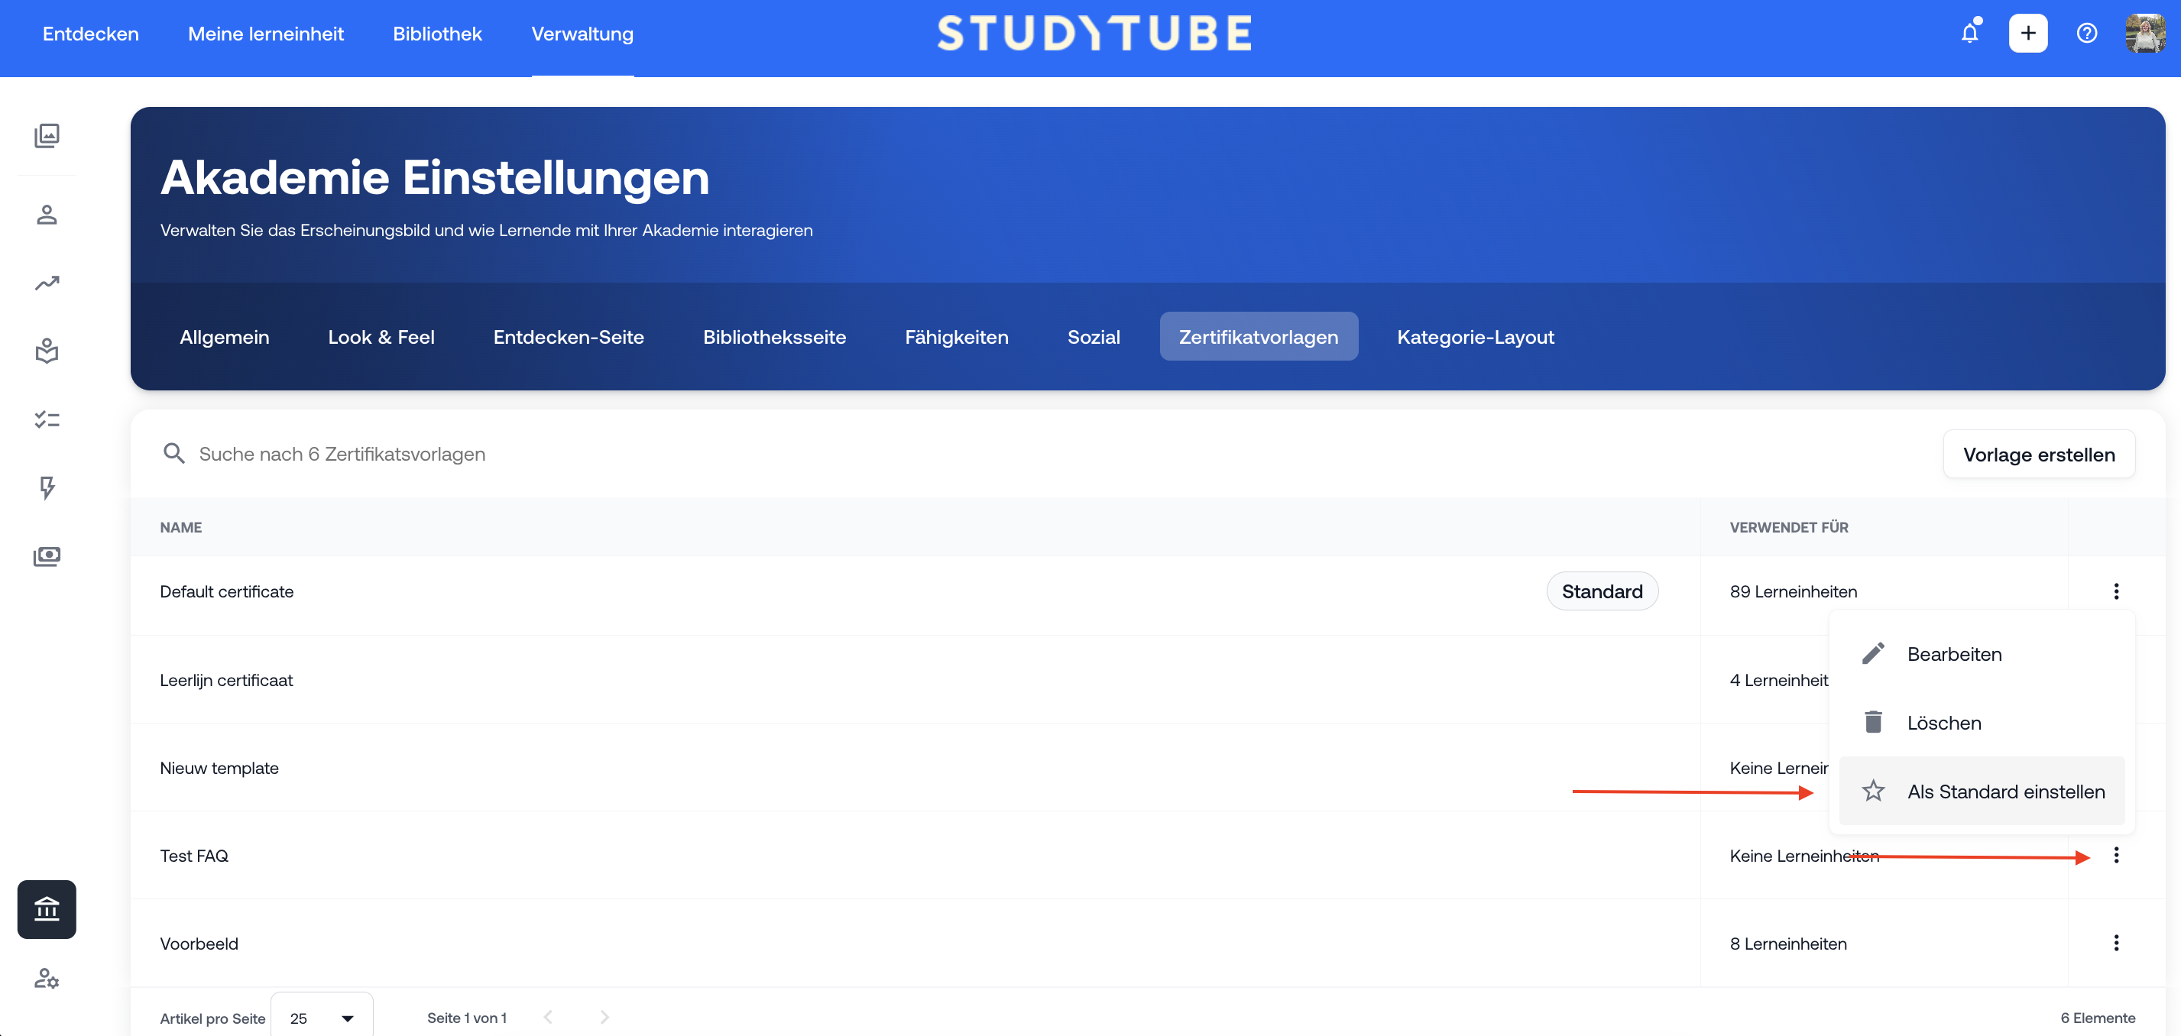Switch to the Look & Feel tab
The width and height of the screenshot is (2181, 1036).
pos(381,337)
